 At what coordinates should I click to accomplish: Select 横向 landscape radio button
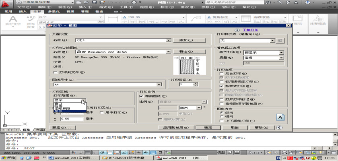pos(221,116)
